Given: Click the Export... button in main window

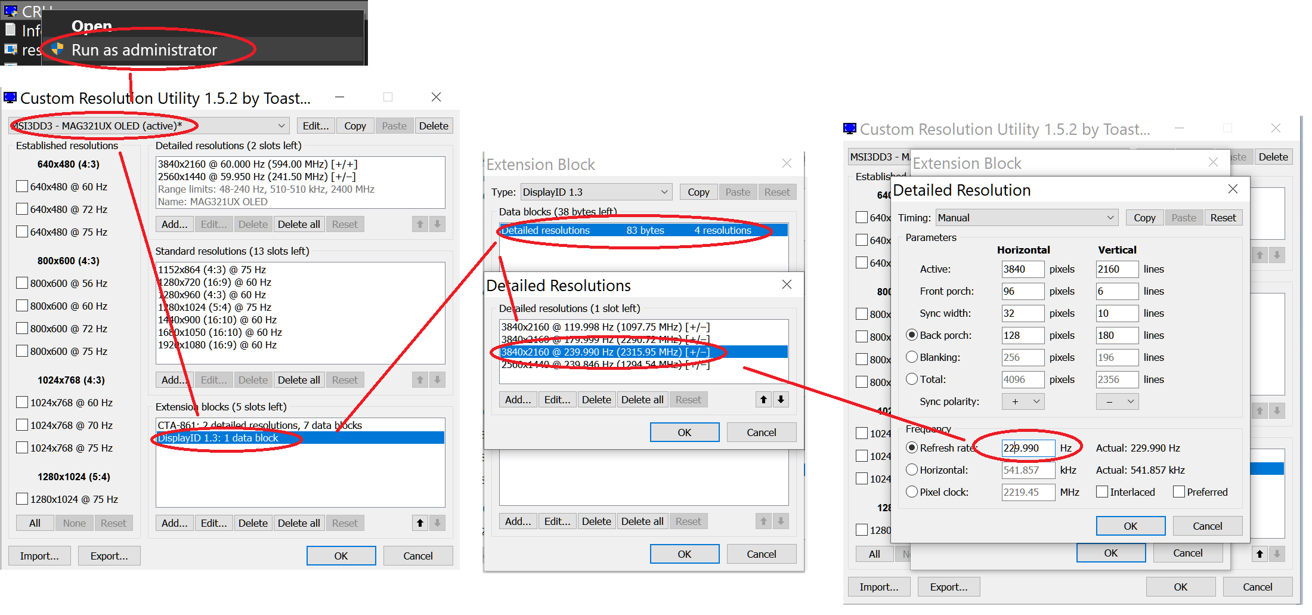Looking at the screenshot, I should tap(109, 556).
